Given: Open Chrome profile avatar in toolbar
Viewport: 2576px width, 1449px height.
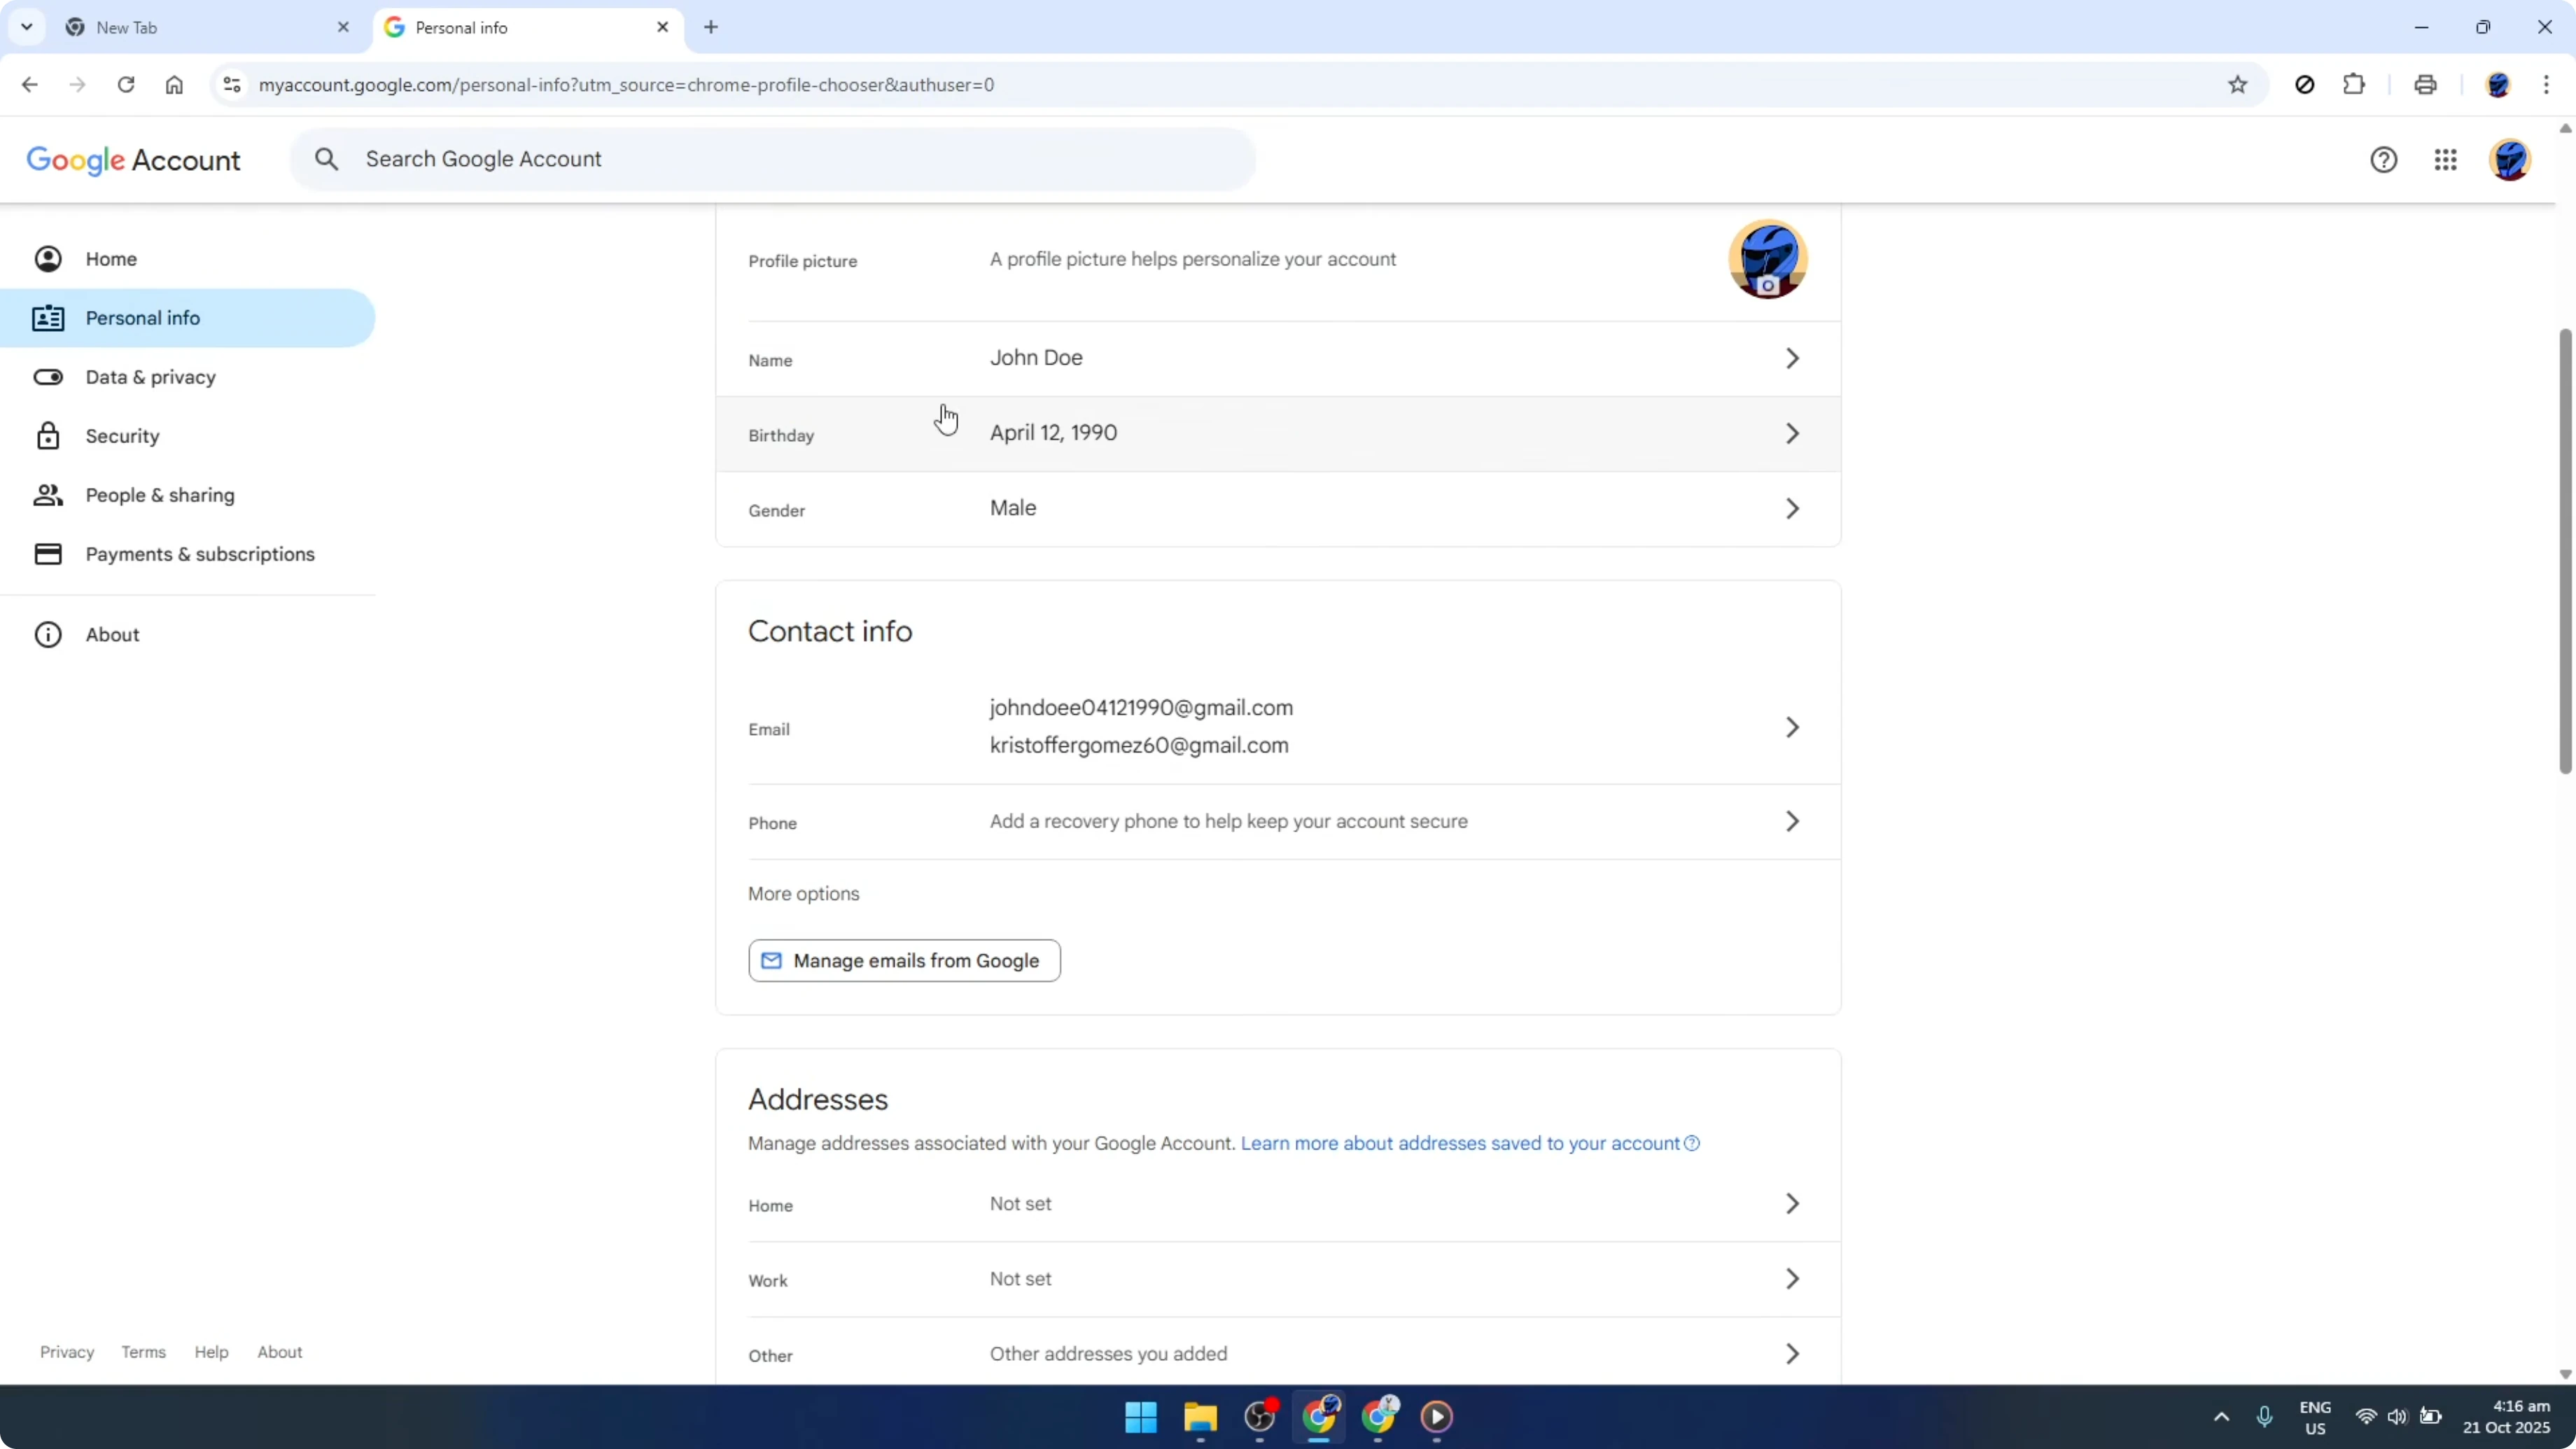Looking at the screenshot, I should tap(2498, 85).
